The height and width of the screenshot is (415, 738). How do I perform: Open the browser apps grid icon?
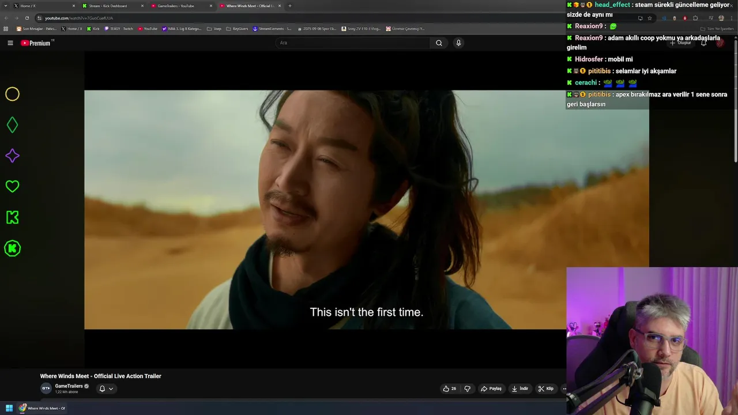(x=6, y=29)
